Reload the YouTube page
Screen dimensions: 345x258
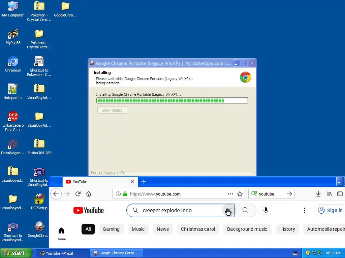coord(78,194)
